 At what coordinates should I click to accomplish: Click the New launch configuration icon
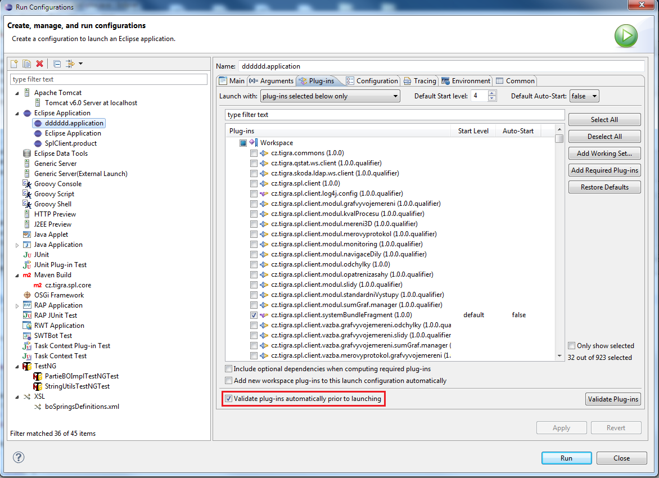click(x=14, y=64)
